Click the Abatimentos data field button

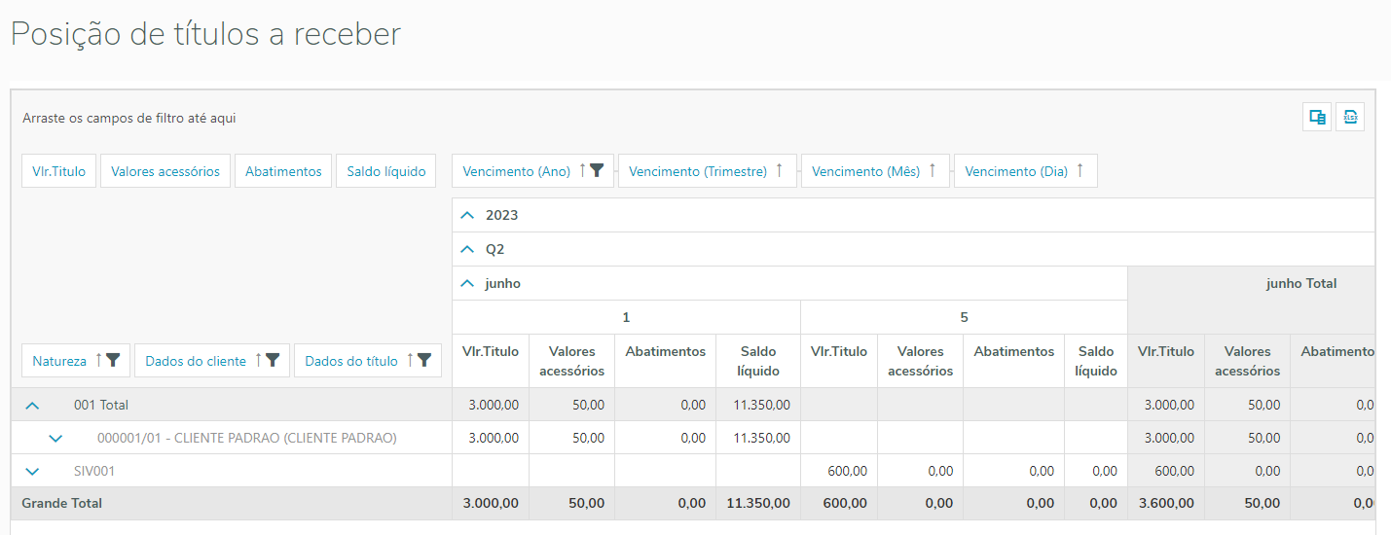pyautogui.click(x=283, y=171)
